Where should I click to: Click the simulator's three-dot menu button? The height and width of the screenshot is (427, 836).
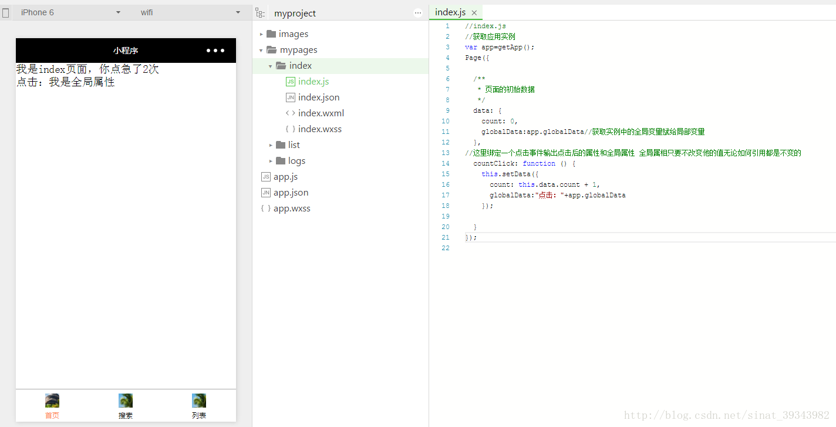coord(215,51)
